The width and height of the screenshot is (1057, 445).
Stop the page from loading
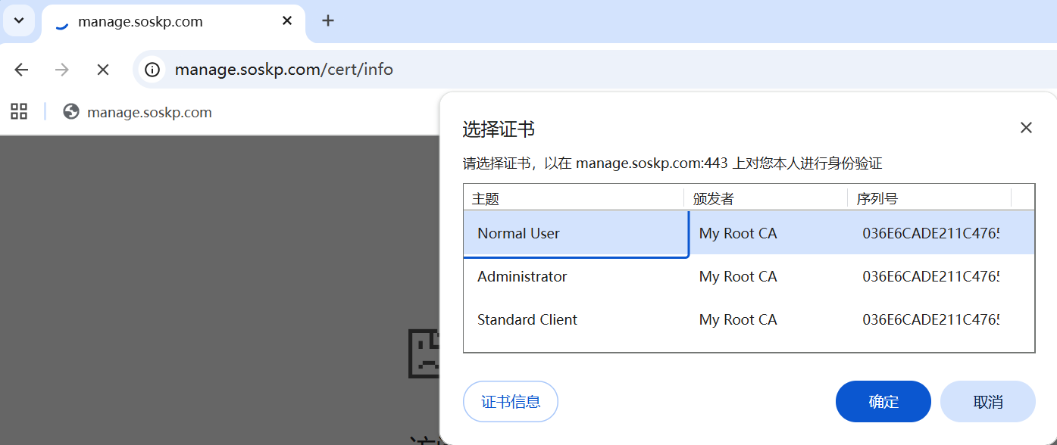click(103, 70)
